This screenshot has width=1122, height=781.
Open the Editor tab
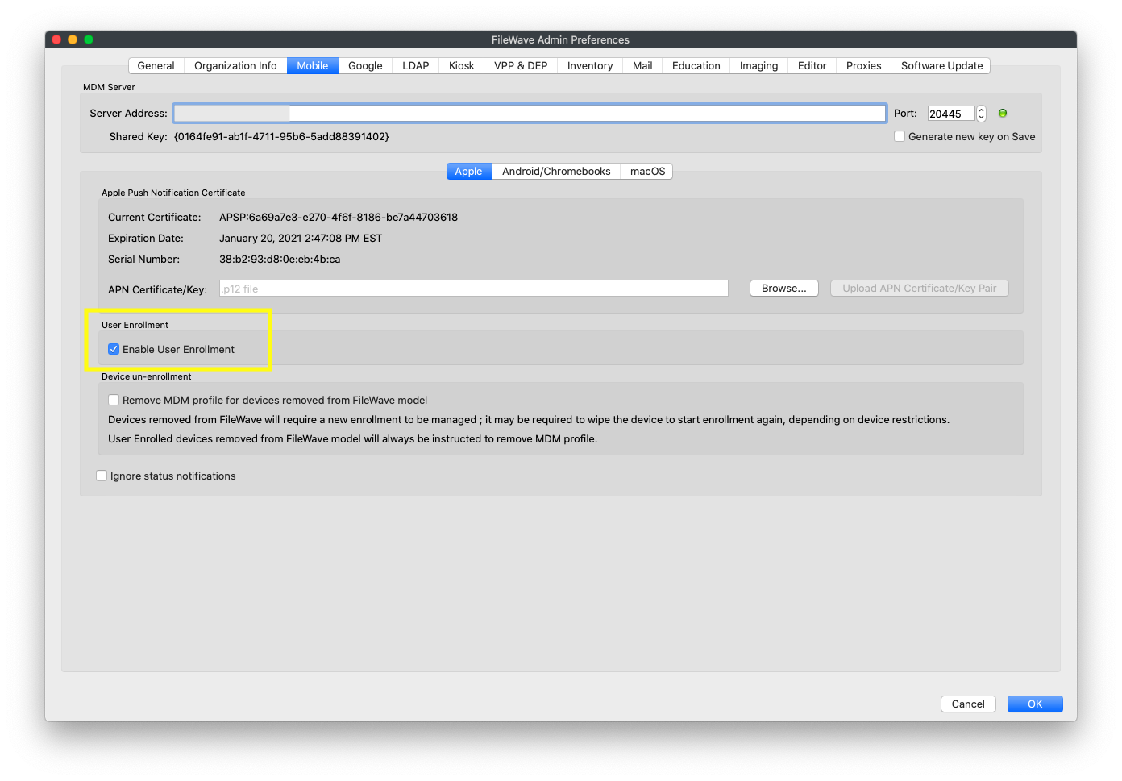812,66
